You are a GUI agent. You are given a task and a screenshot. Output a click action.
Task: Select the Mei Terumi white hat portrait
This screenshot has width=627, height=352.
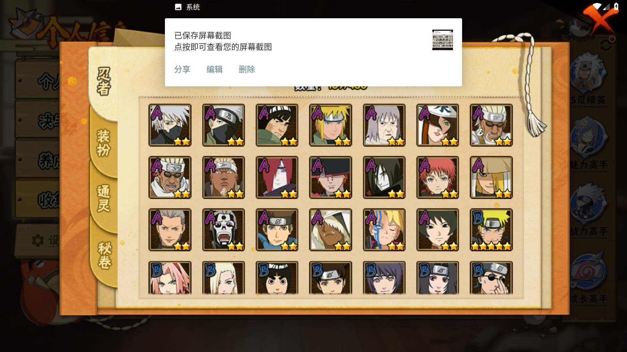438,125
